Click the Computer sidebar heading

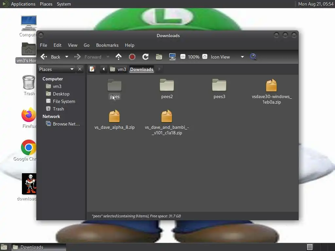tap(53, 79)
